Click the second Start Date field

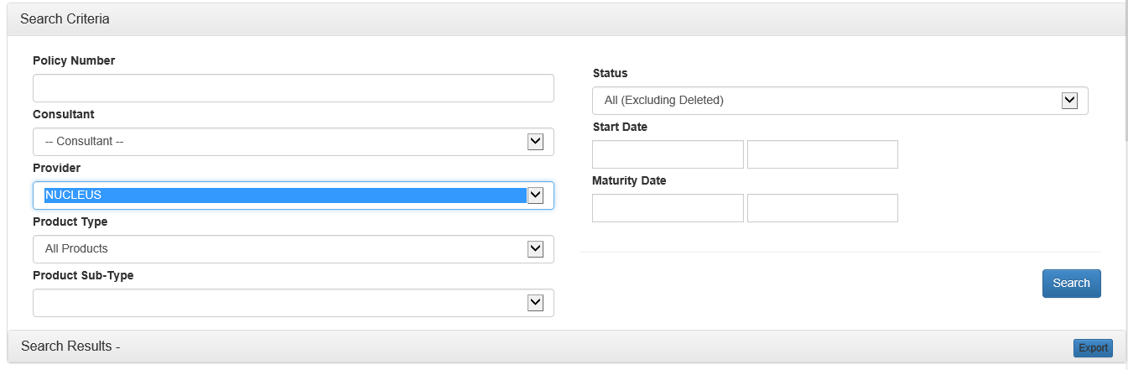coord(822,154)
